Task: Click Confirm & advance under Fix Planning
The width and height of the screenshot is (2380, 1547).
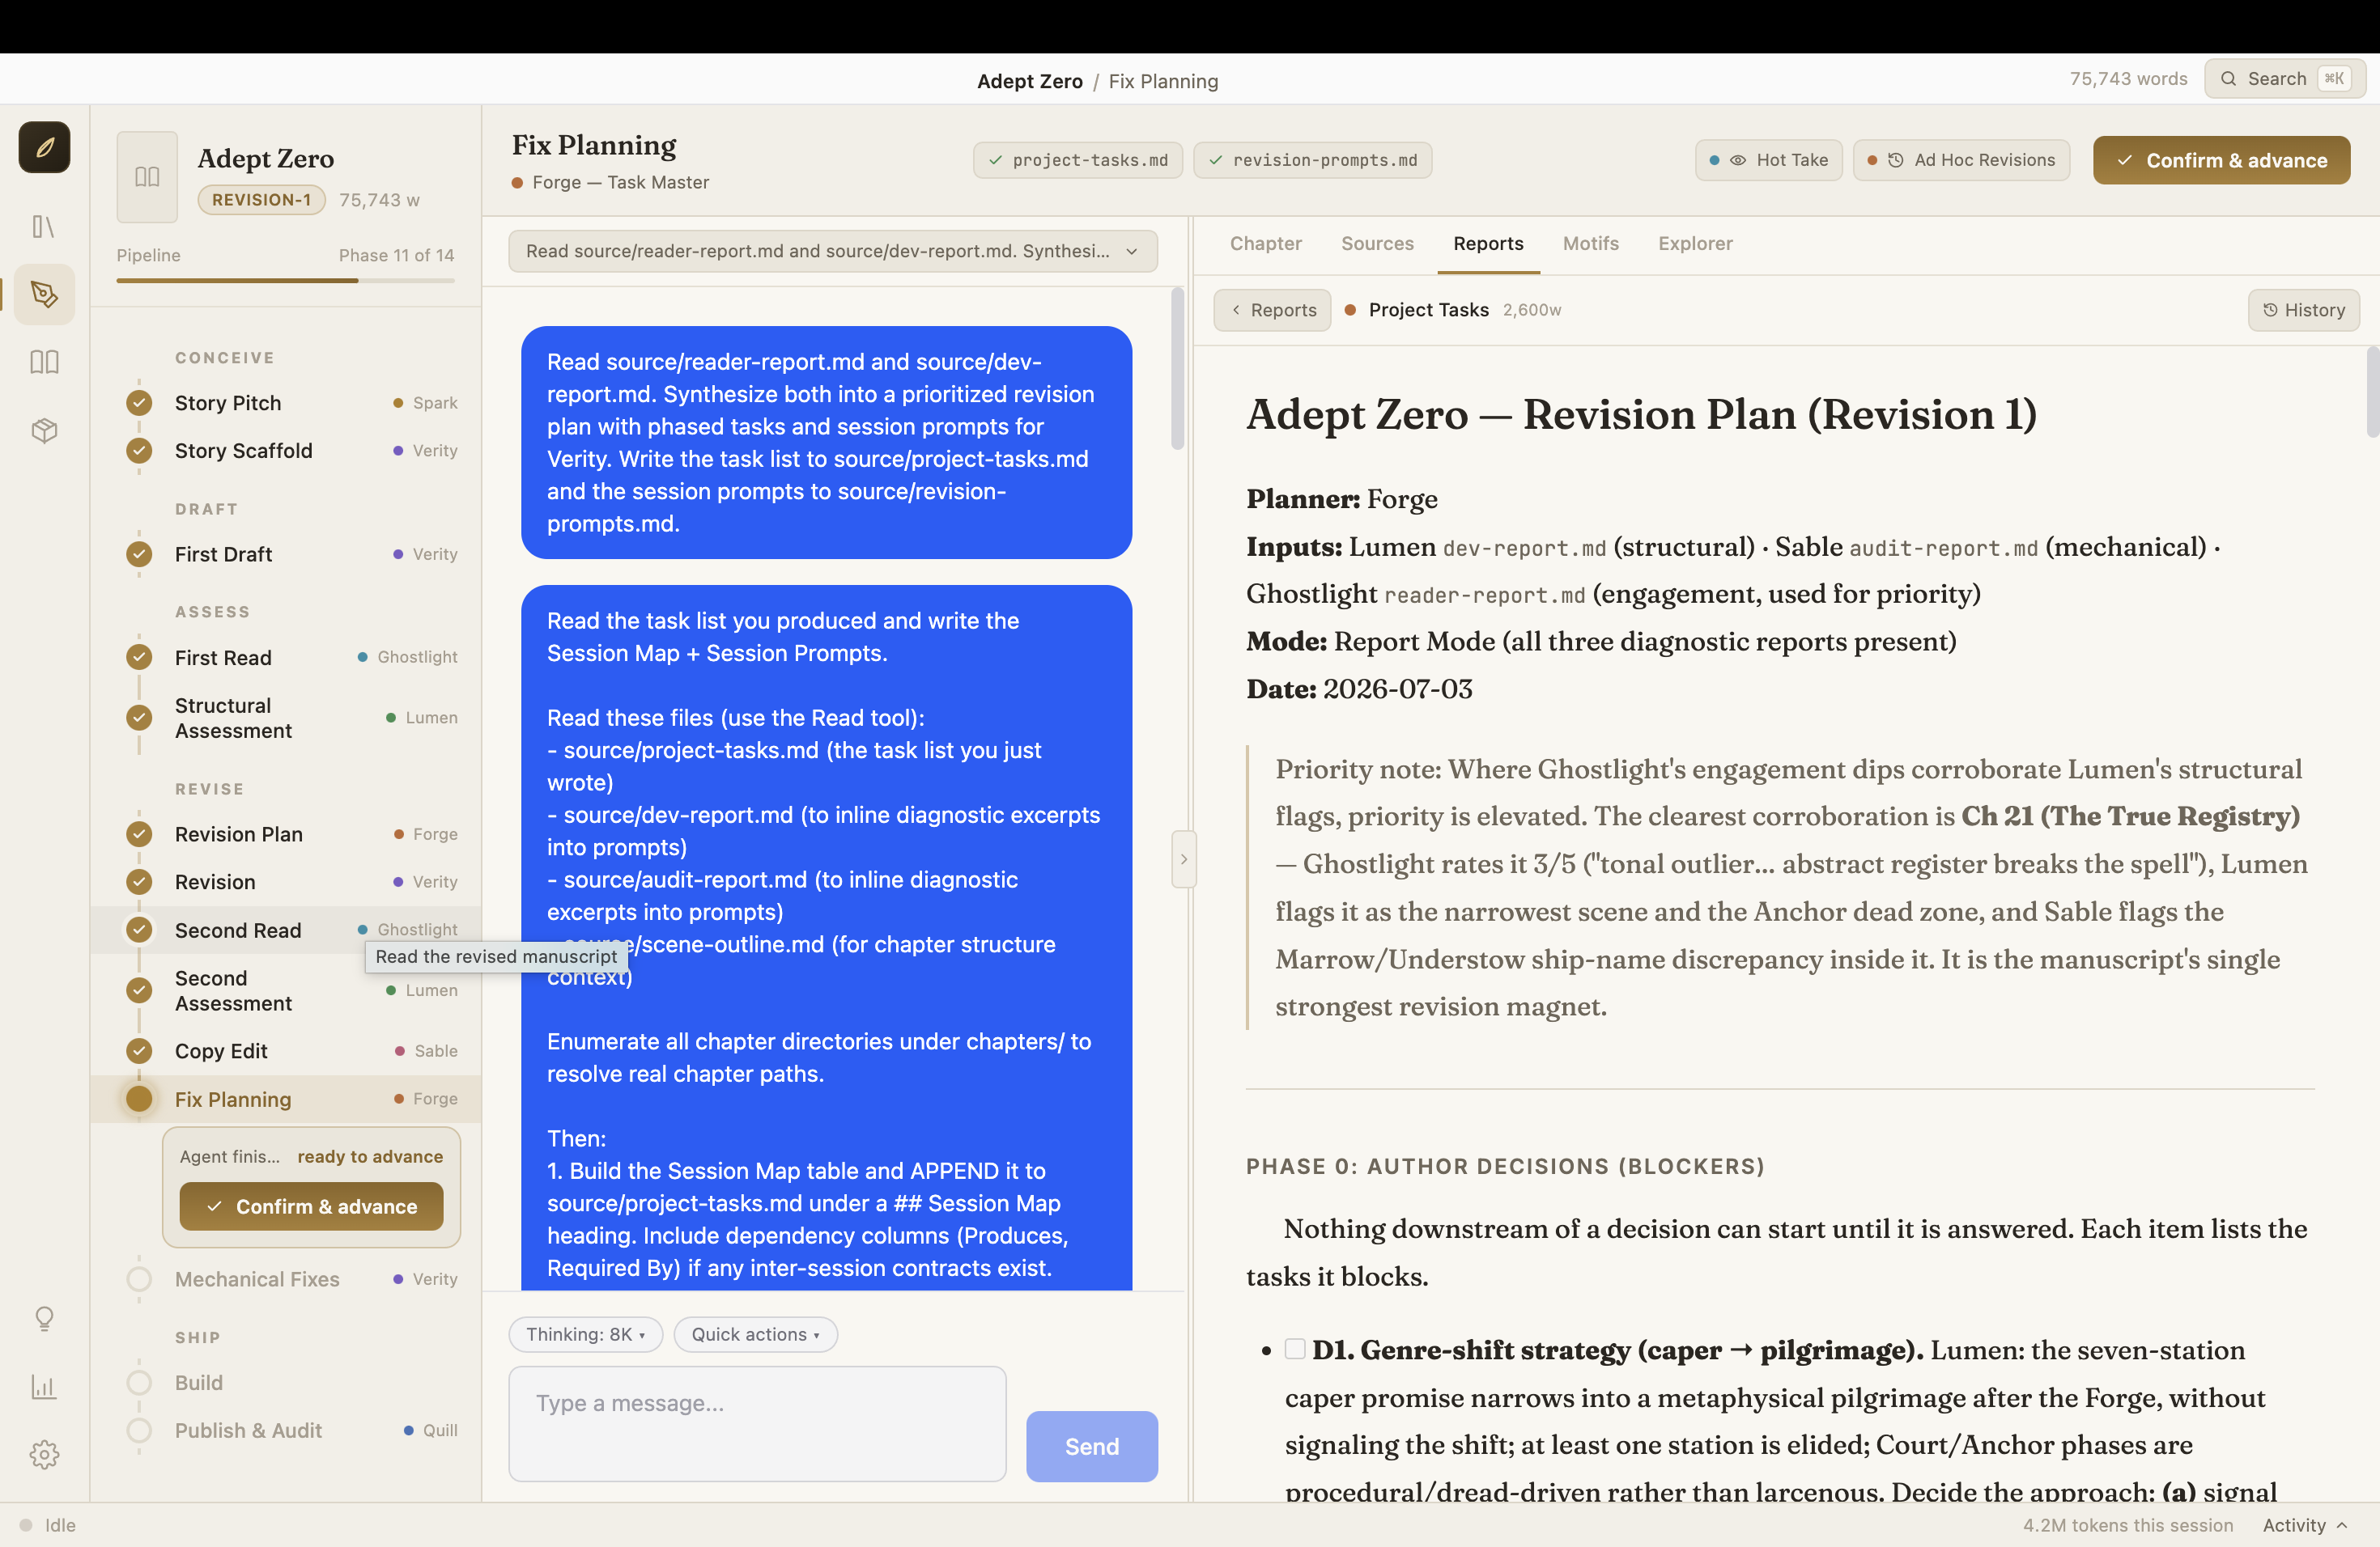Action: (x=311, y=1206)
